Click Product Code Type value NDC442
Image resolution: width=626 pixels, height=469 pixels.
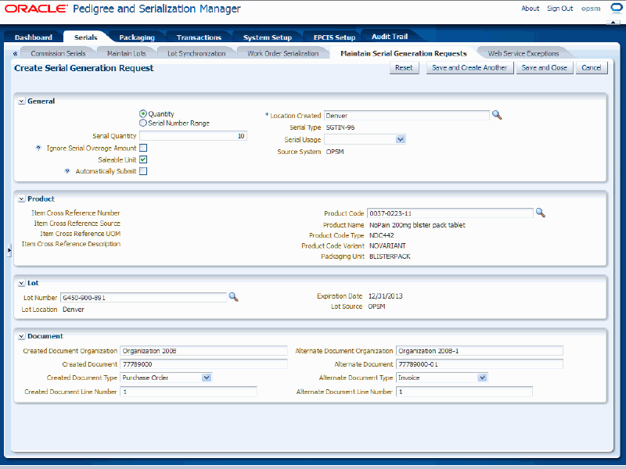tap(382, 235)
